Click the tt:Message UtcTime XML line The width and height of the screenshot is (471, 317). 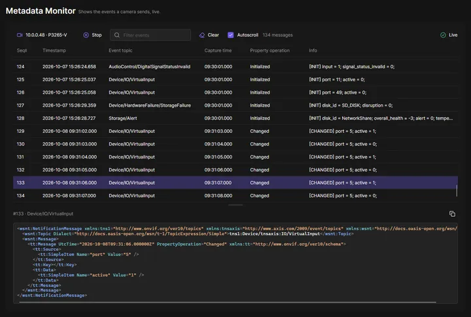tap(187, 244)
